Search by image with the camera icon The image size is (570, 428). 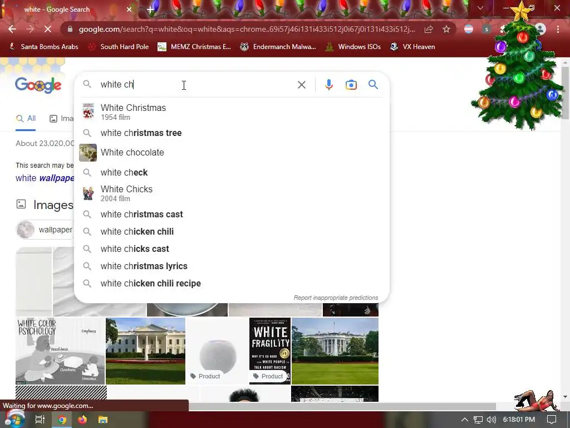351,85
